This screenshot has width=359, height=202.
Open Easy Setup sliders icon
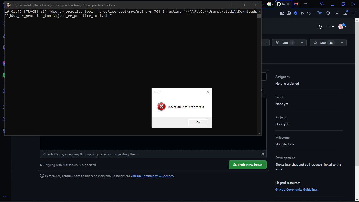point(354,13)
